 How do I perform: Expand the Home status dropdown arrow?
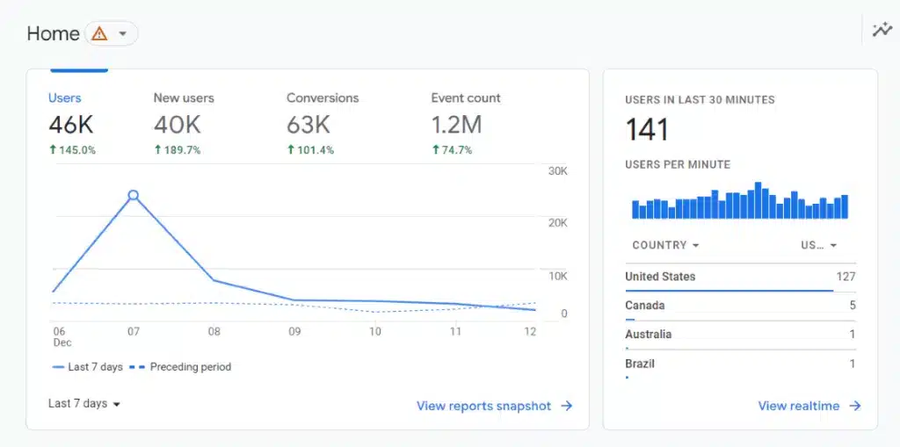[x=123, y=34]
